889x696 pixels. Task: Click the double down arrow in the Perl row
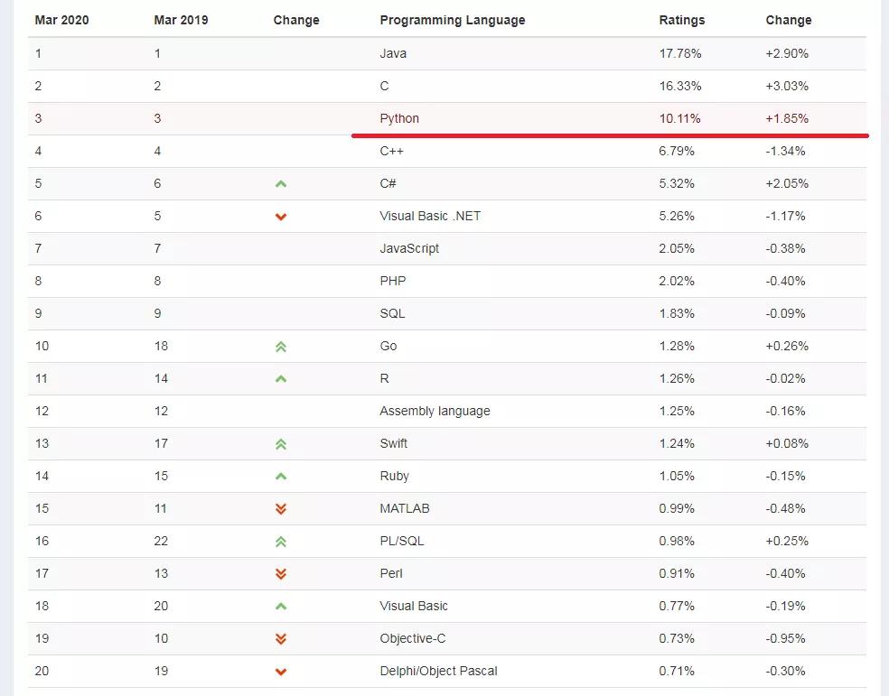click(281, 574)
